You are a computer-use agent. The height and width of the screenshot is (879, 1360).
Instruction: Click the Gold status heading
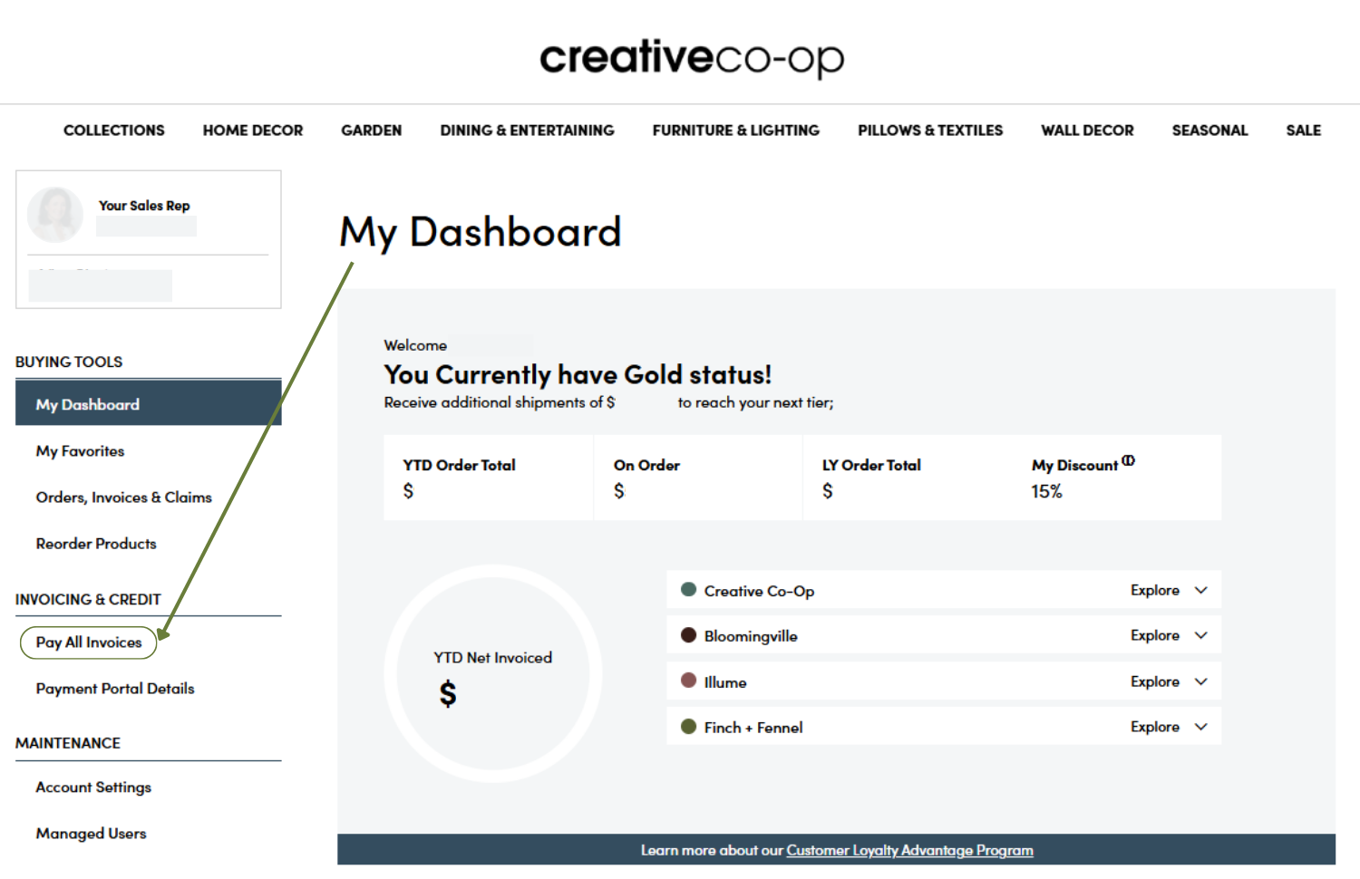coord(578,374)
